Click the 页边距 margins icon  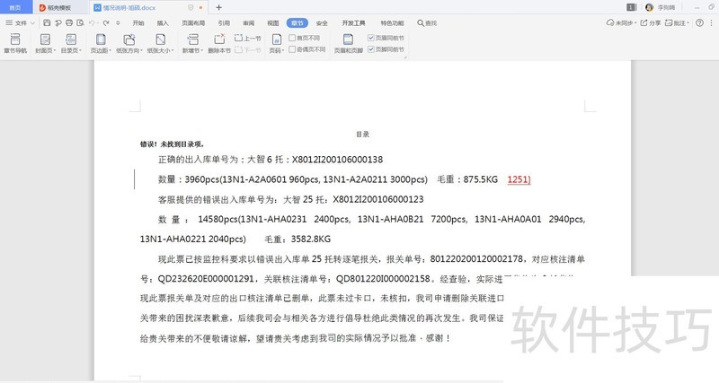tap(101, 39)
